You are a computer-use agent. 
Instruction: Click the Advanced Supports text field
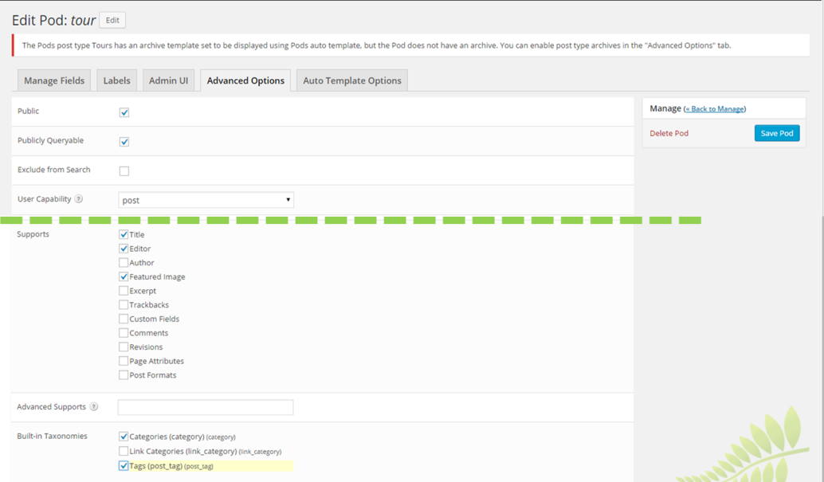[206, 407]
